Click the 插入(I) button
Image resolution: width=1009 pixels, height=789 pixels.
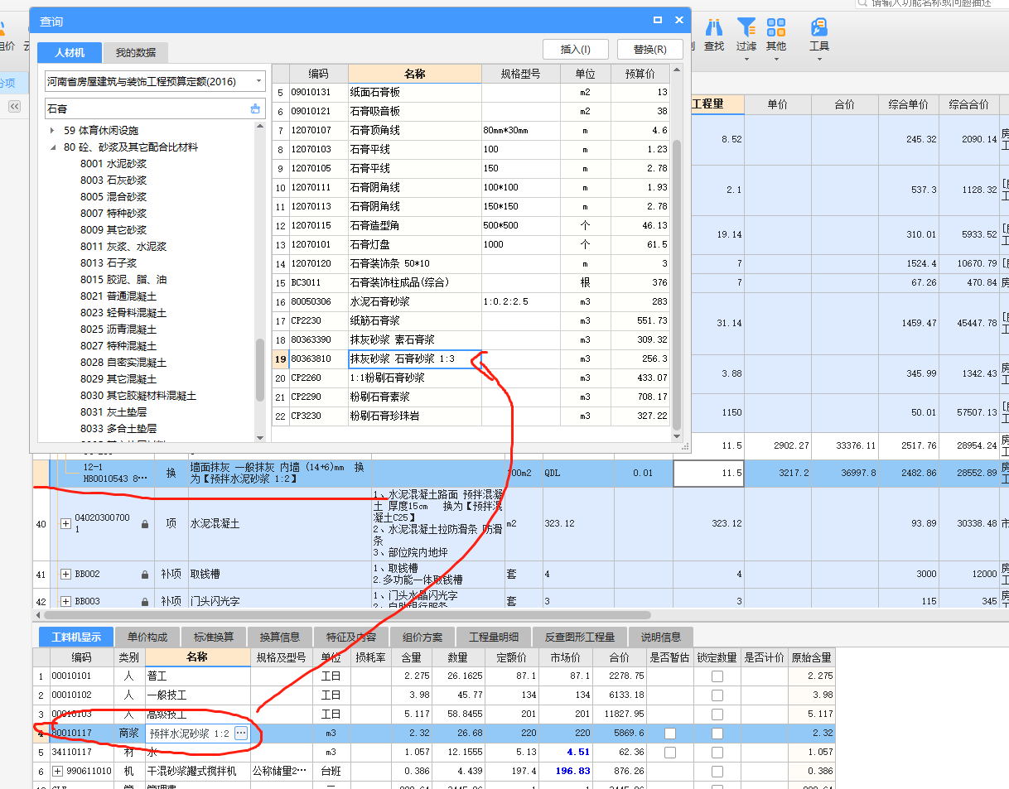(576, 49)
